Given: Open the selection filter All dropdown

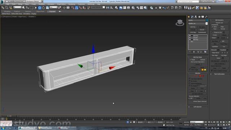Looking at the screenshot, I should coord(17,7).
